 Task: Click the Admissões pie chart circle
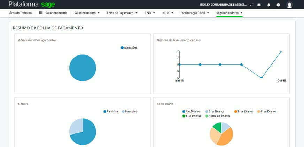(83, 68)
